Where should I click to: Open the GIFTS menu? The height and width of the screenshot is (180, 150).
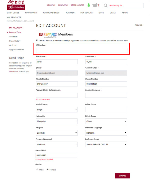[101, 13]
